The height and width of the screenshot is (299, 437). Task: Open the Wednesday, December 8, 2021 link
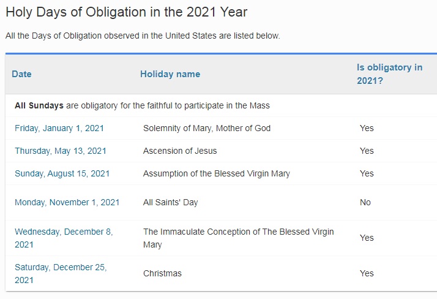(64, 238)
